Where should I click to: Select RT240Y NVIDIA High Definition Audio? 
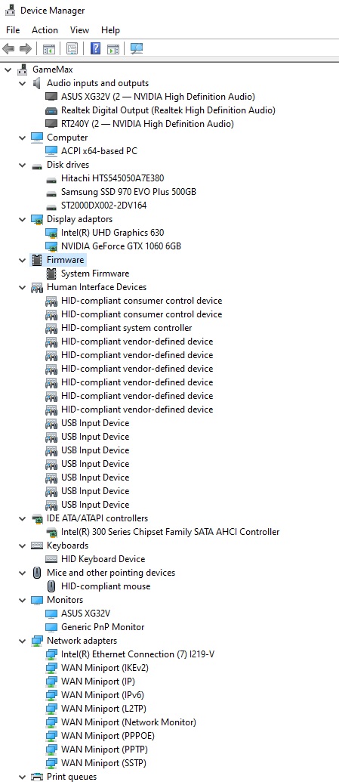click(x=147, y=124)
